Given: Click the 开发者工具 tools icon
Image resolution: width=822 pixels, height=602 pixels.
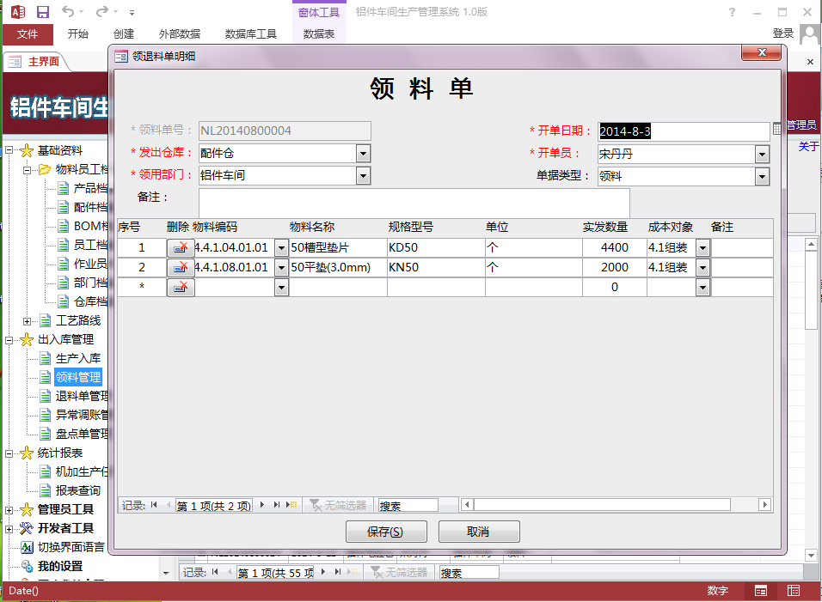Looking at the screenshot, I should pos(26,529).
